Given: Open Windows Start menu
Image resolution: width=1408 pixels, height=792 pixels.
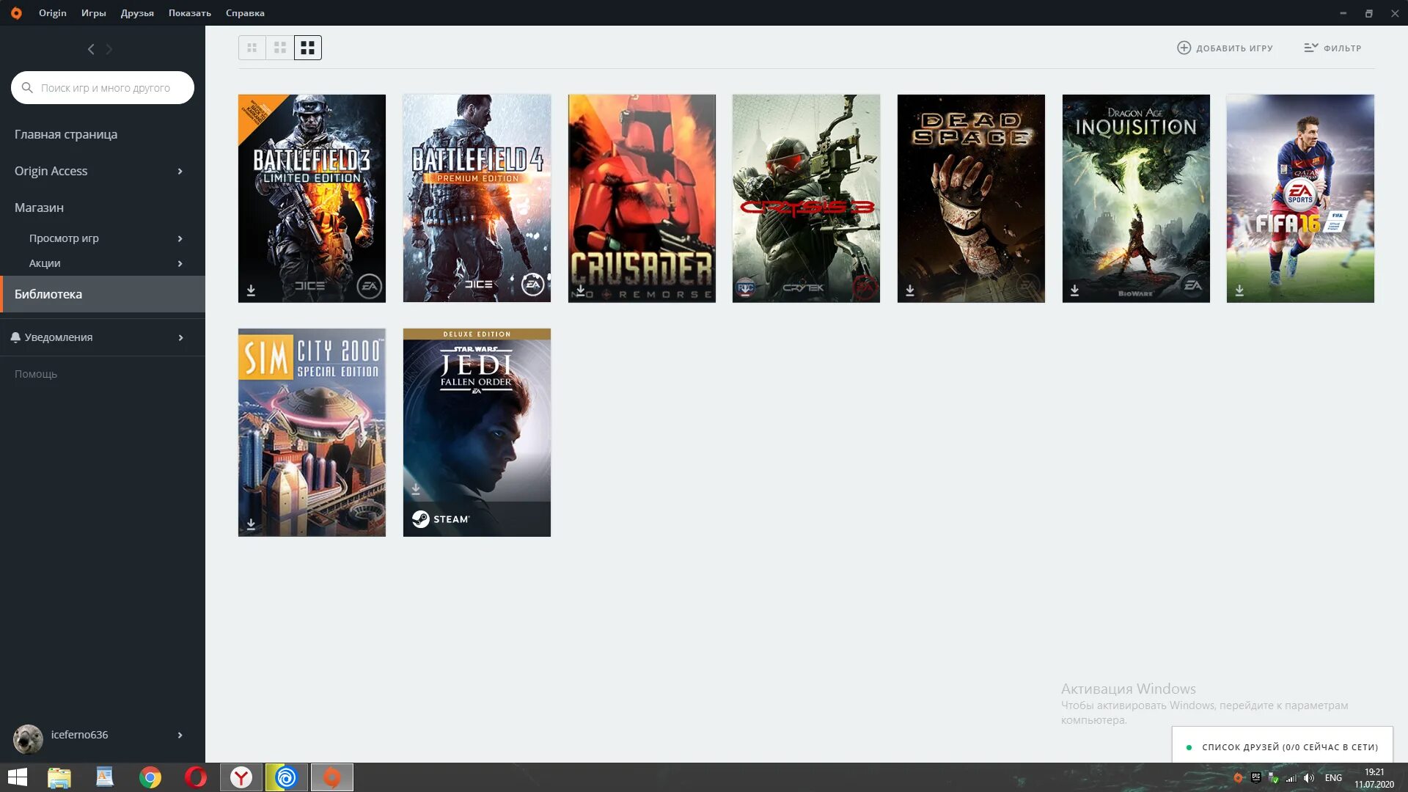Looking at the screenshot, I should 18,777.
